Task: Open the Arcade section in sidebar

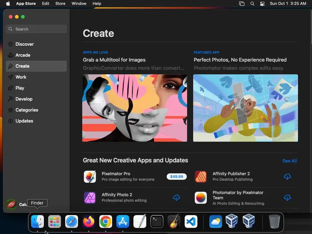Action: coord(36,55)
